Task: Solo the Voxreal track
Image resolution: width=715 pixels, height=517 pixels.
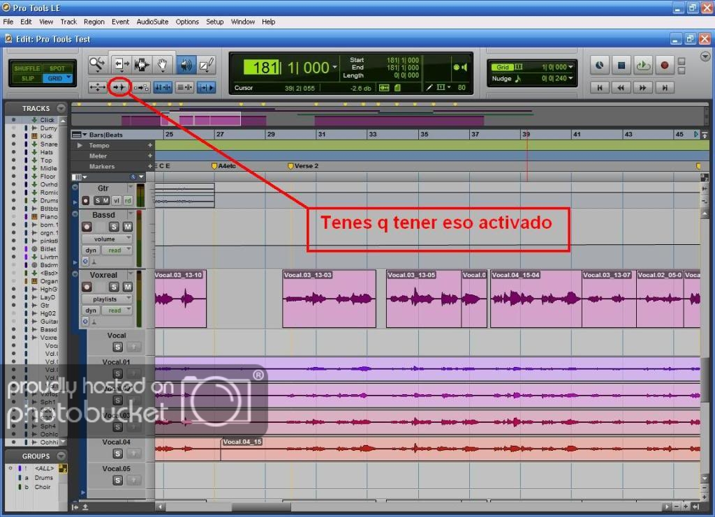Action: (x=114, y=287)
